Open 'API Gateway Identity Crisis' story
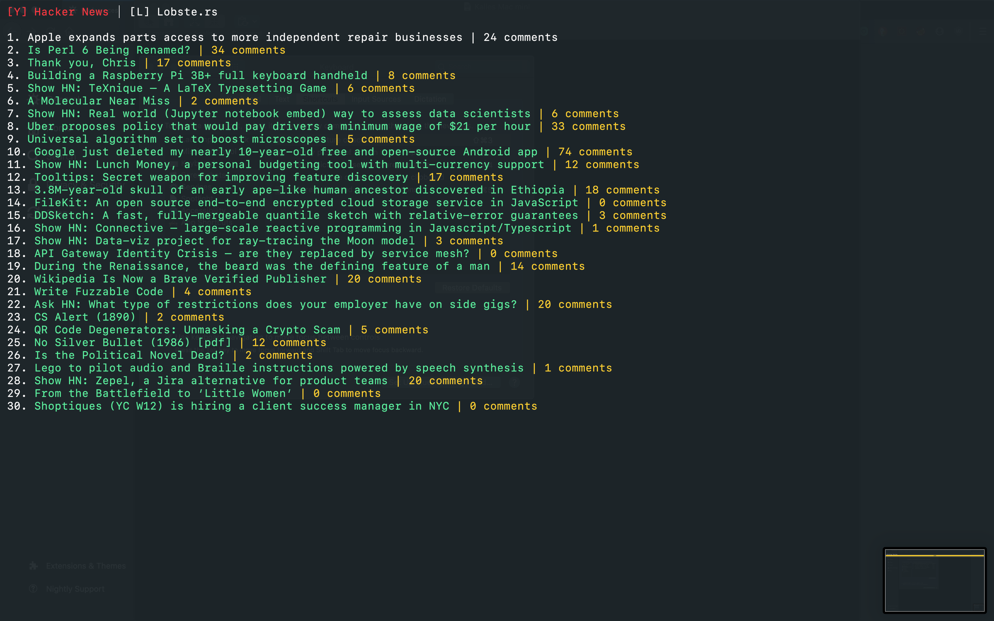The image size is (994, 621). (x=252, y=254)
